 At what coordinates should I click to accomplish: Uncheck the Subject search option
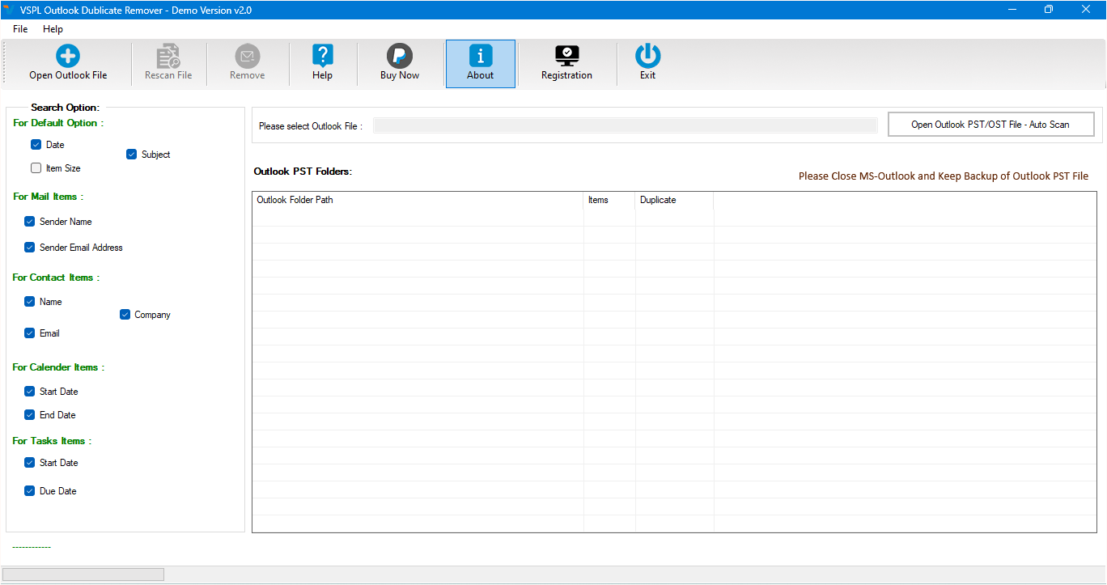tap(131, 155)
